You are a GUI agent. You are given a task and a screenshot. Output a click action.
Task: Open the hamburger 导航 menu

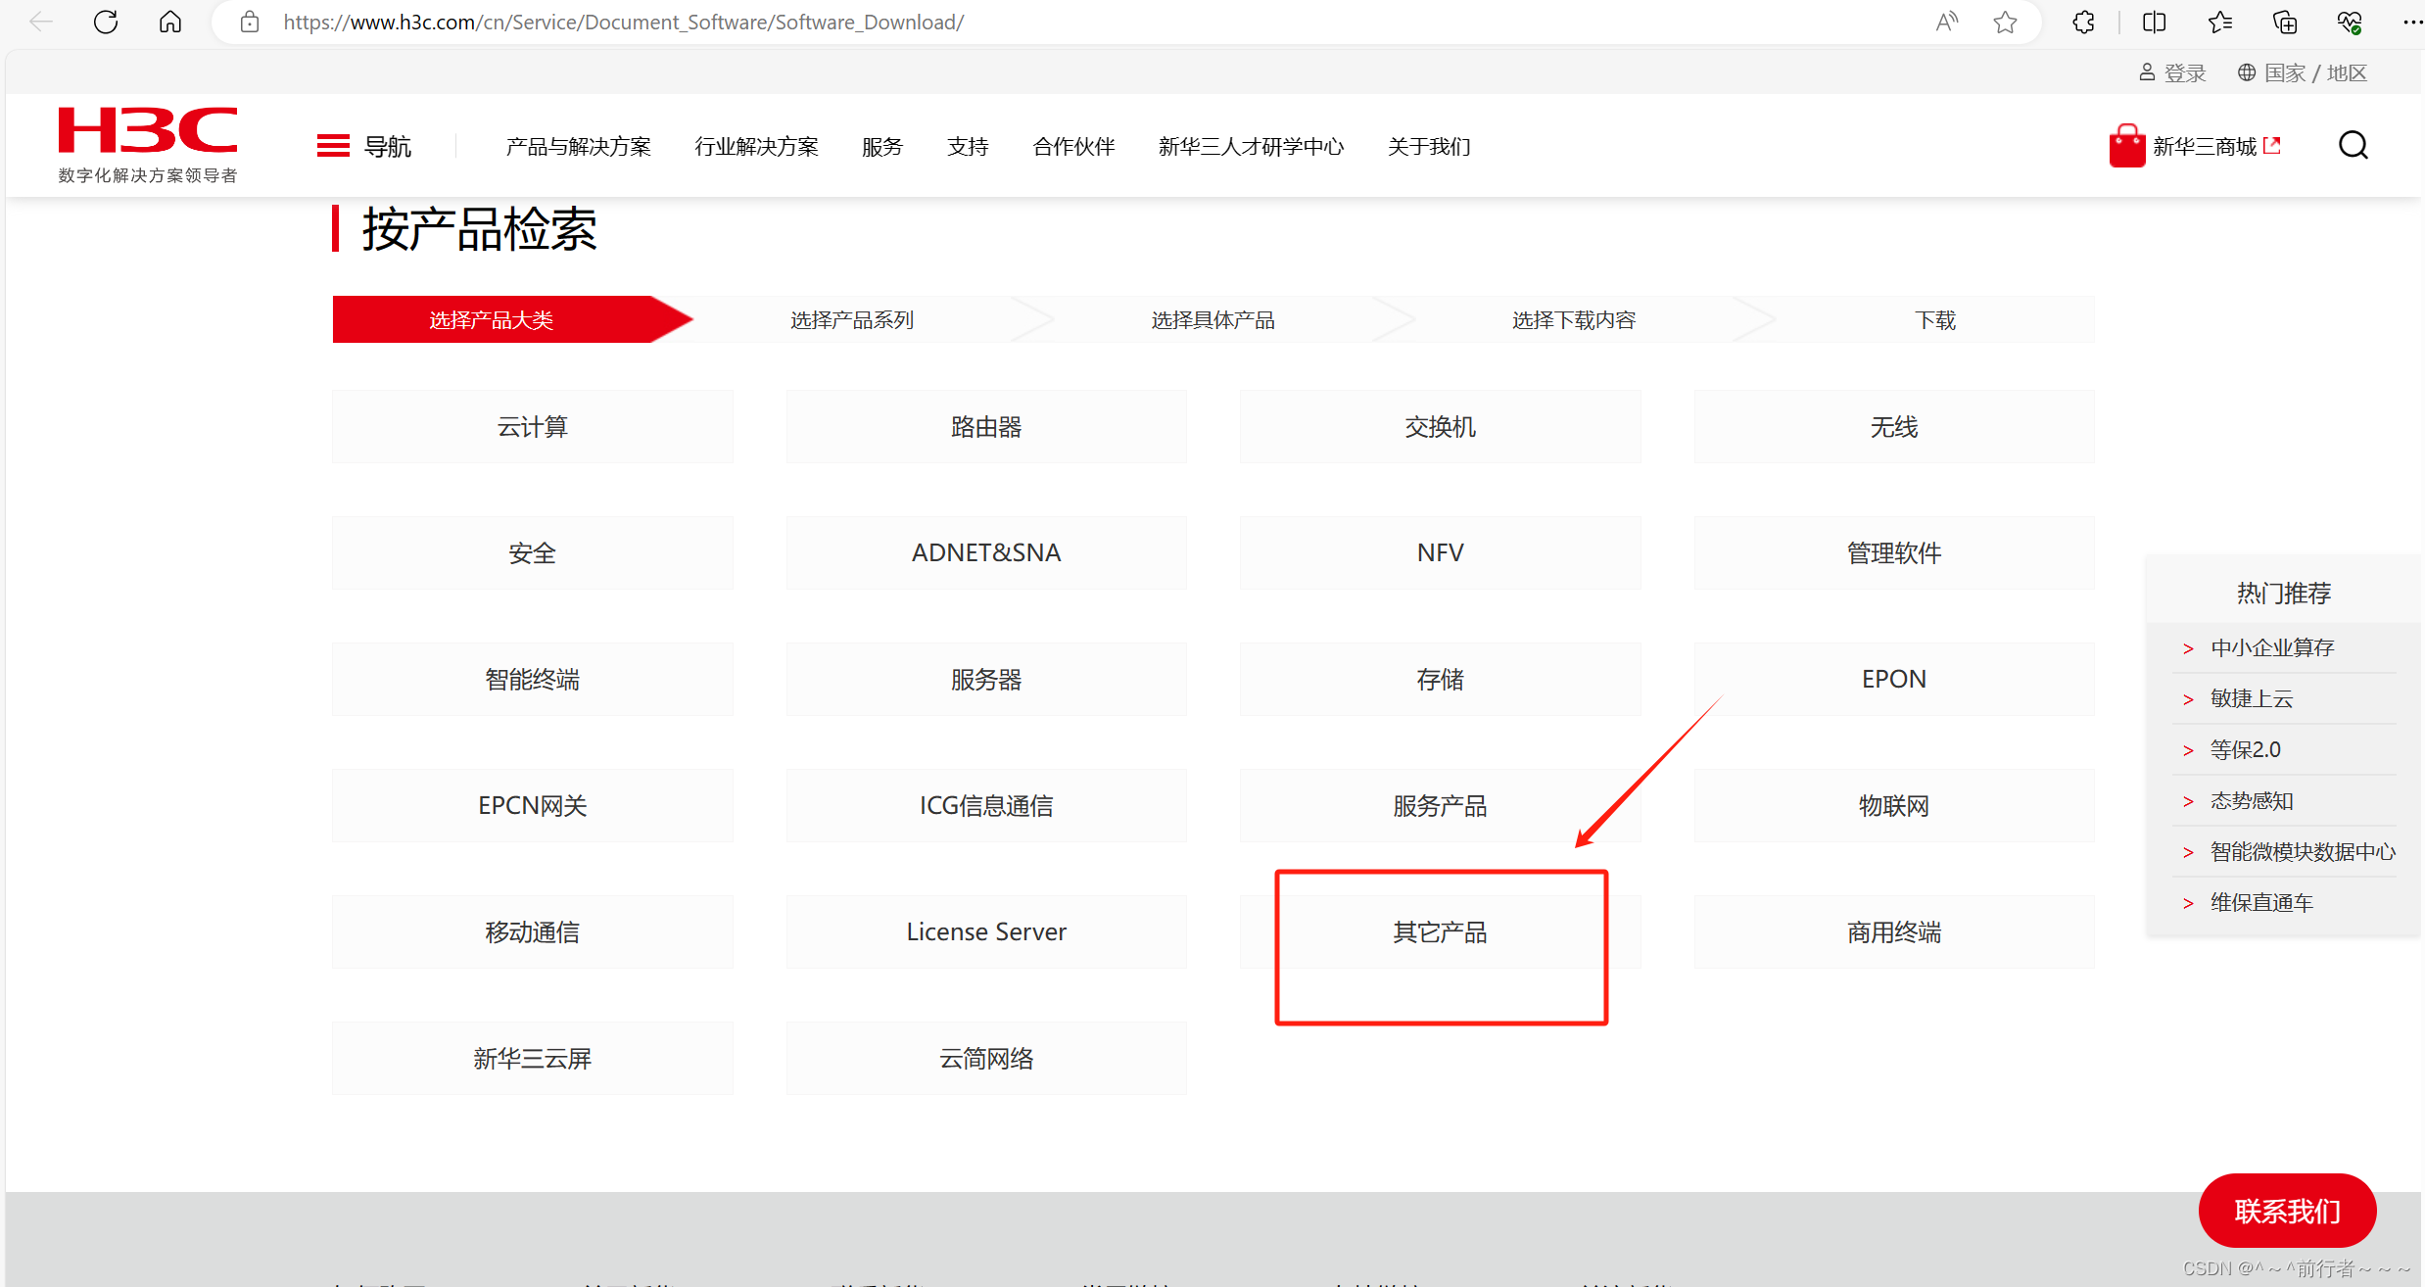click(x=363, y=146)
